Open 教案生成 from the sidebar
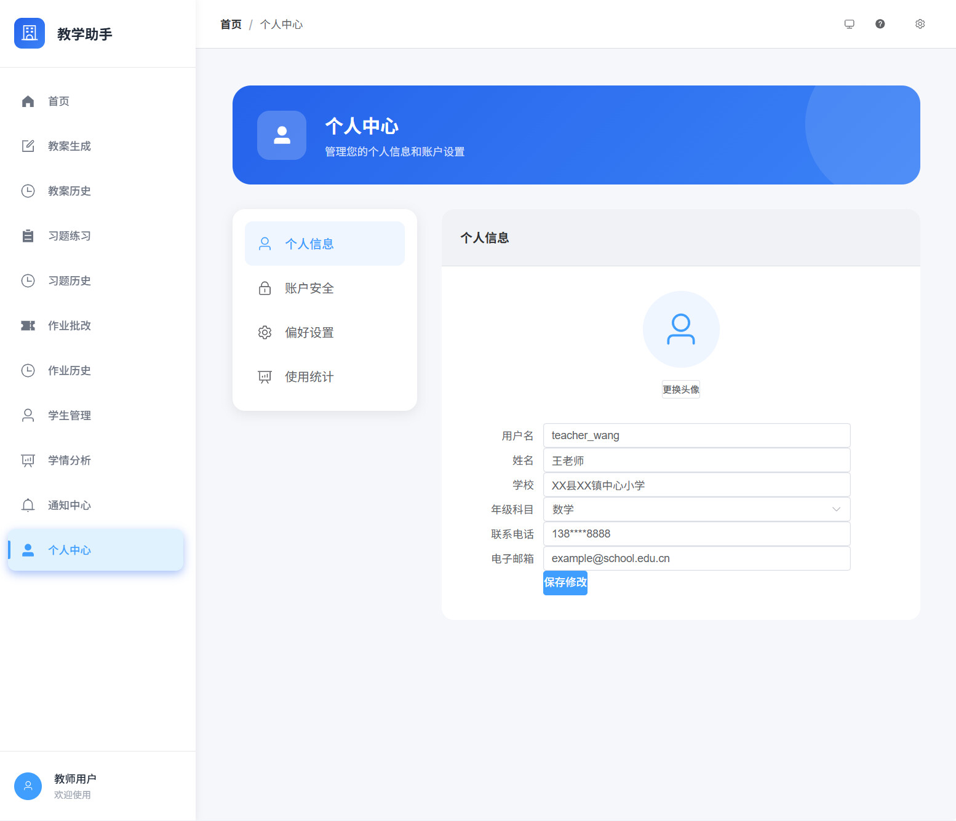 pyautogui.click(x=69, y=146)
